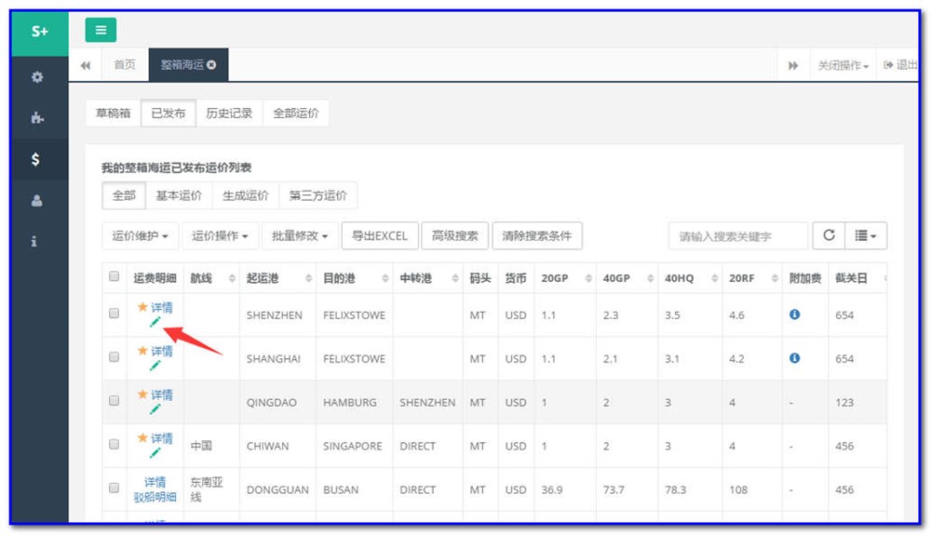Open the 关闭操作 dropdown

coord(843,65)
